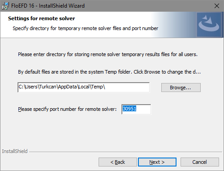The height and width of the screenshot is (171, 224).
Task: Go to previous step with Back
Action: click(x=118, y=162)
